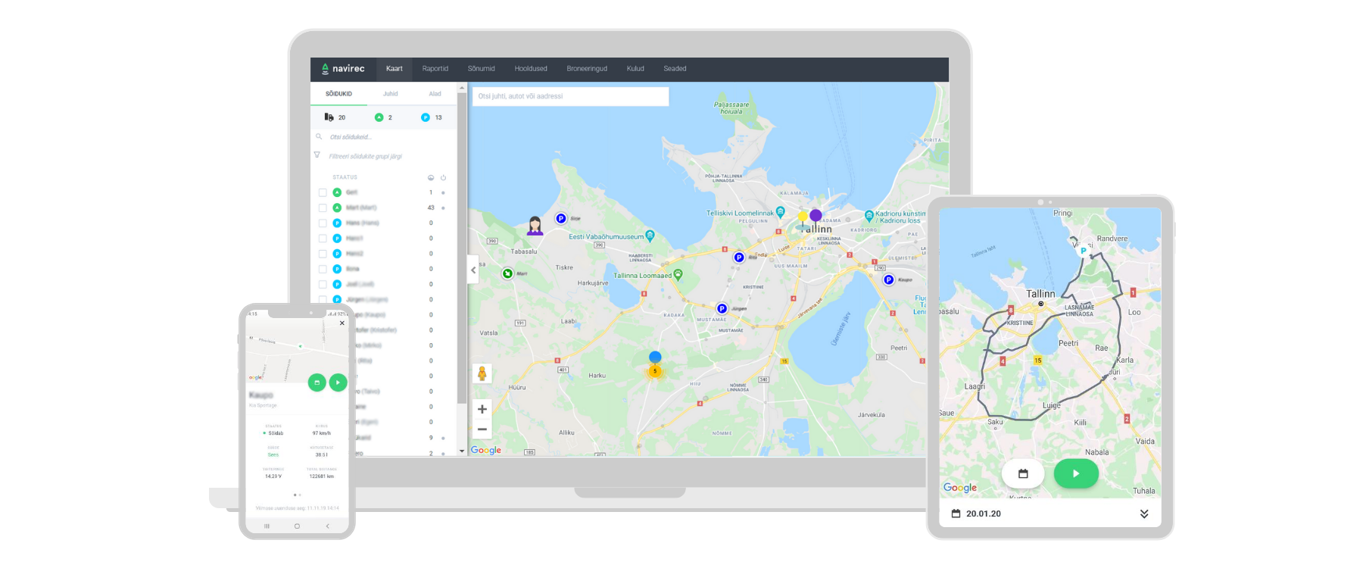The width and height of the screenshot is (1366, 565).
Task: Tick the checkbox on the seventh vehicle row
Action: click(323, 284)
